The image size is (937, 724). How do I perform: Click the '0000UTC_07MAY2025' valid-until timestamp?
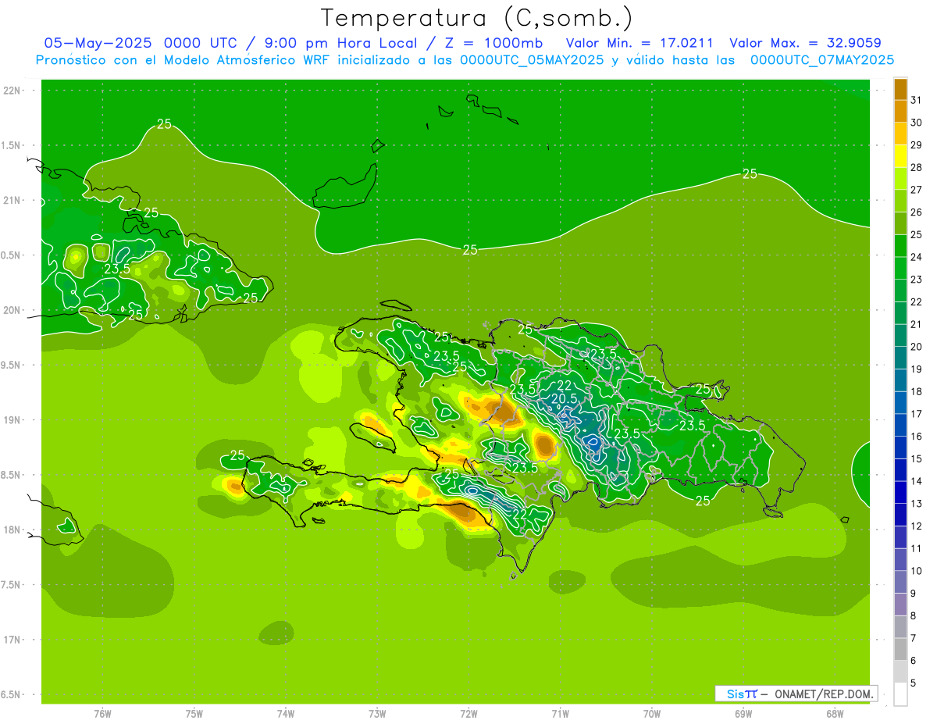click(822, 60)
